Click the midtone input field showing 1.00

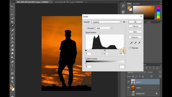point(105,54)
